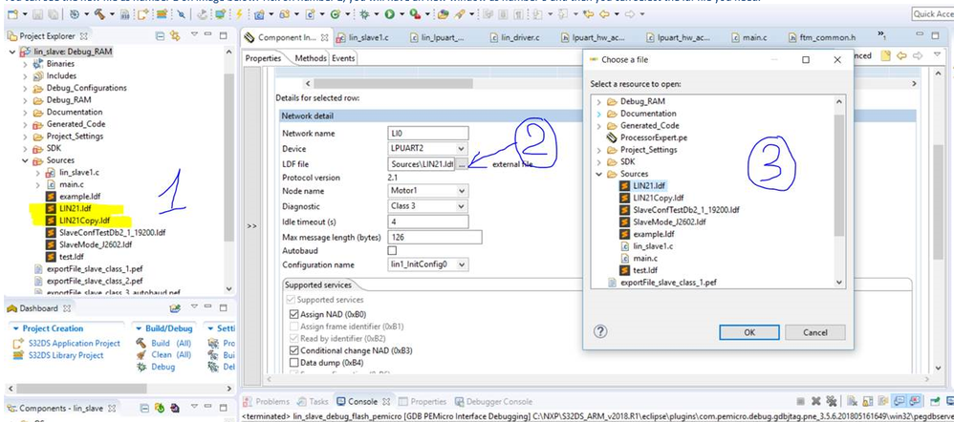Viewport: 954px width, 422px height.
Task: Select LIN21Copy.ldf in Choose a file dialog
Action: [x=658, y=198]
